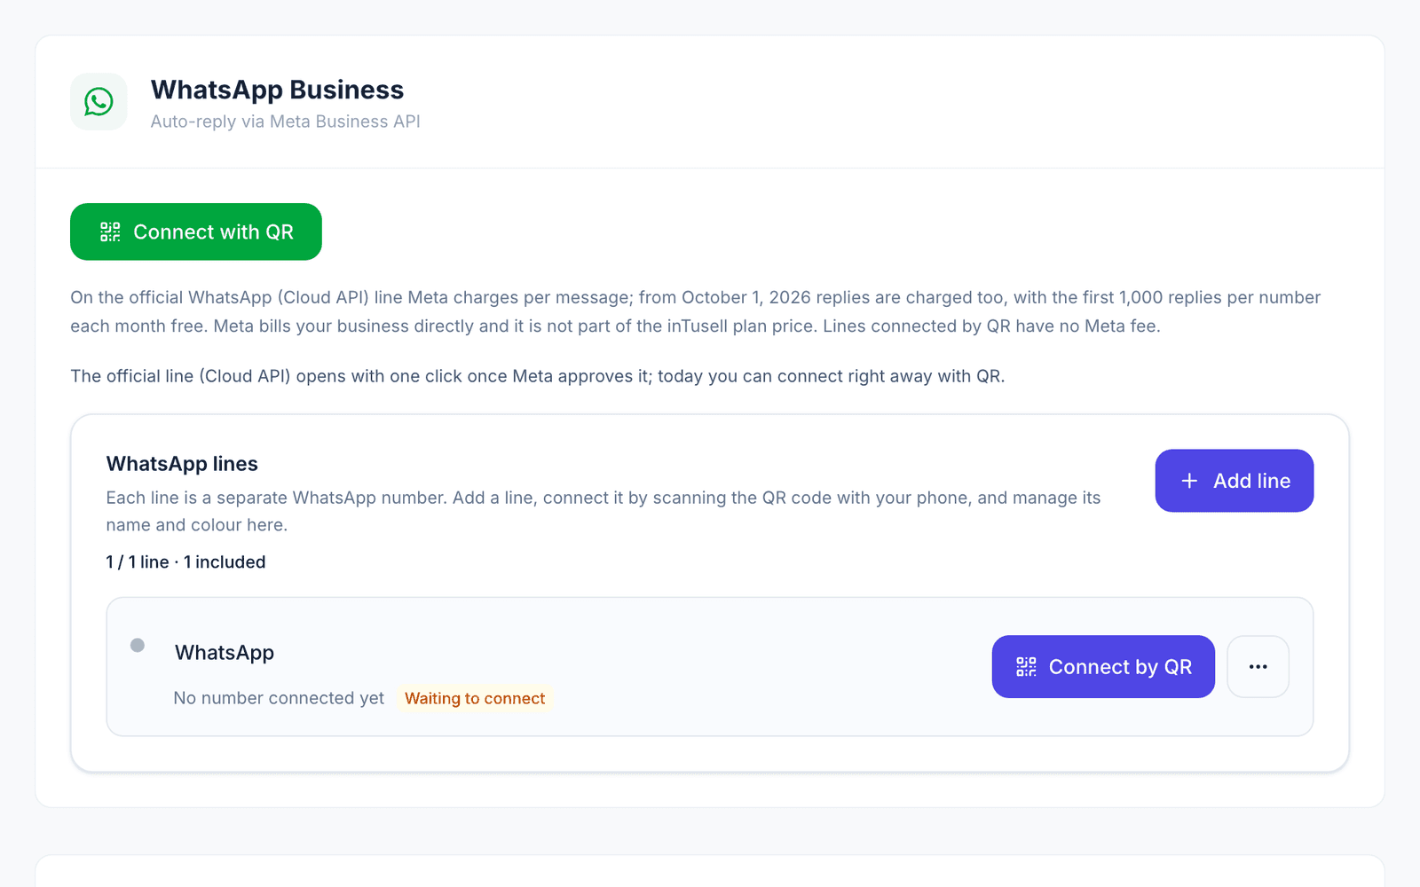Click the 'WhatsApp Business' heading
Image resolution: width=1420 pixels, height=887 pixels.
(x=277, y=90)
